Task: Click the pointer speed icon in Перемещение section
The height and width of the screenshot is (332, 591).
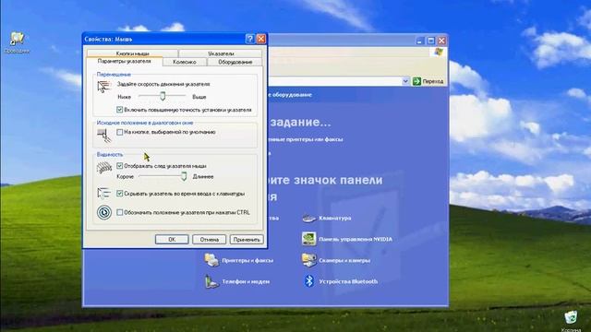Action: (103, 87)
